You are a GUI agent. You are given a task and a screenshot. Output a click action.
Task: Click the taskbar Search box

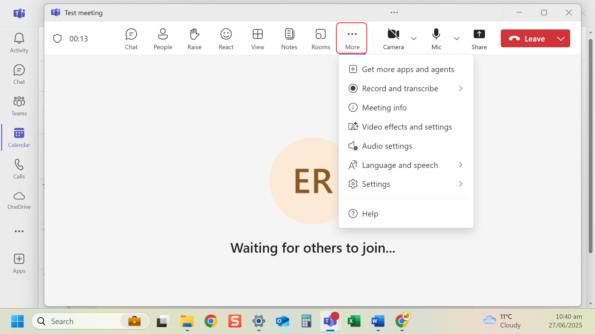pos(90,321)
